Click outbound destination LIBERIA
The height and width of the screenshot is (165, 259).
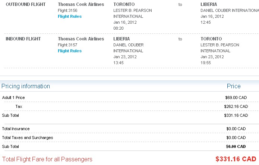(x=209, y=4)
